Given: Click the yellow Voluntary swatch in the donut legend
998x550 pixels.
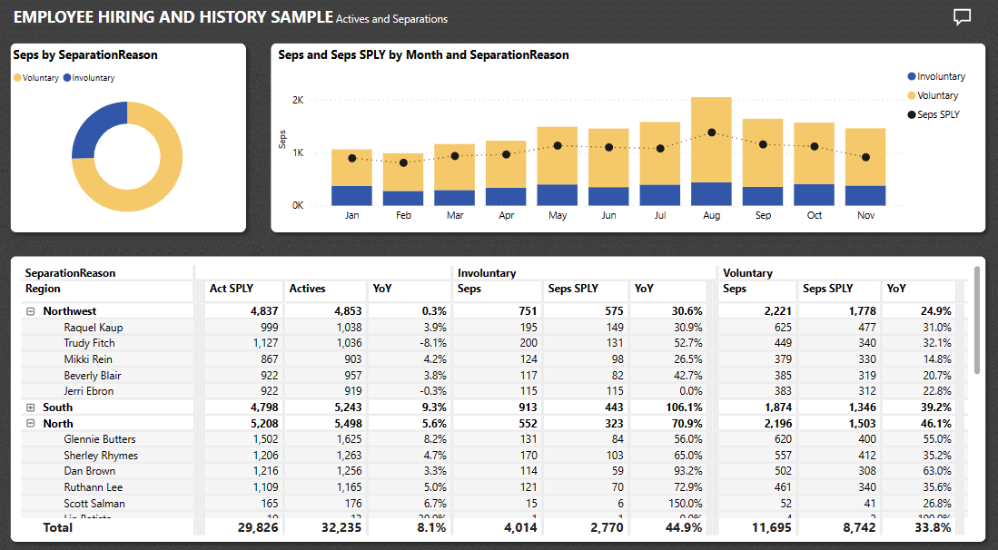Looking at the screenshot, I should [x=17, y=77].
